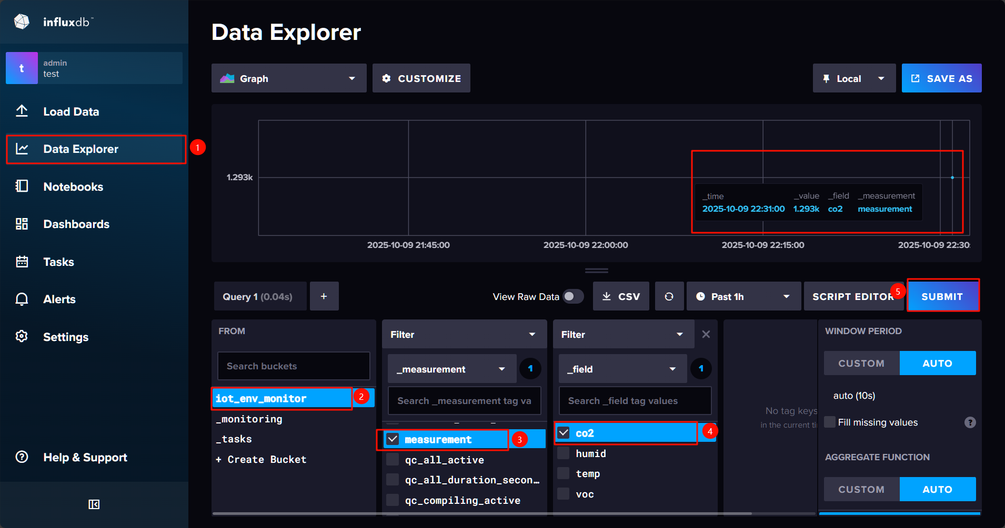This screenshot has width=1005, height=528.
Task: Expand the Past 1h time range dropdown
Action: coord(743,296)
